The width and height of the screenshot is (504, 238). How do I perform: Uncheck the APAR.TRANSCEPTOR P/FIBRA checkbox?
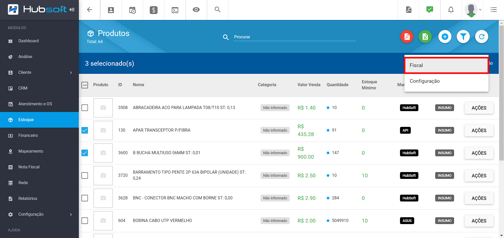[85, 130]
